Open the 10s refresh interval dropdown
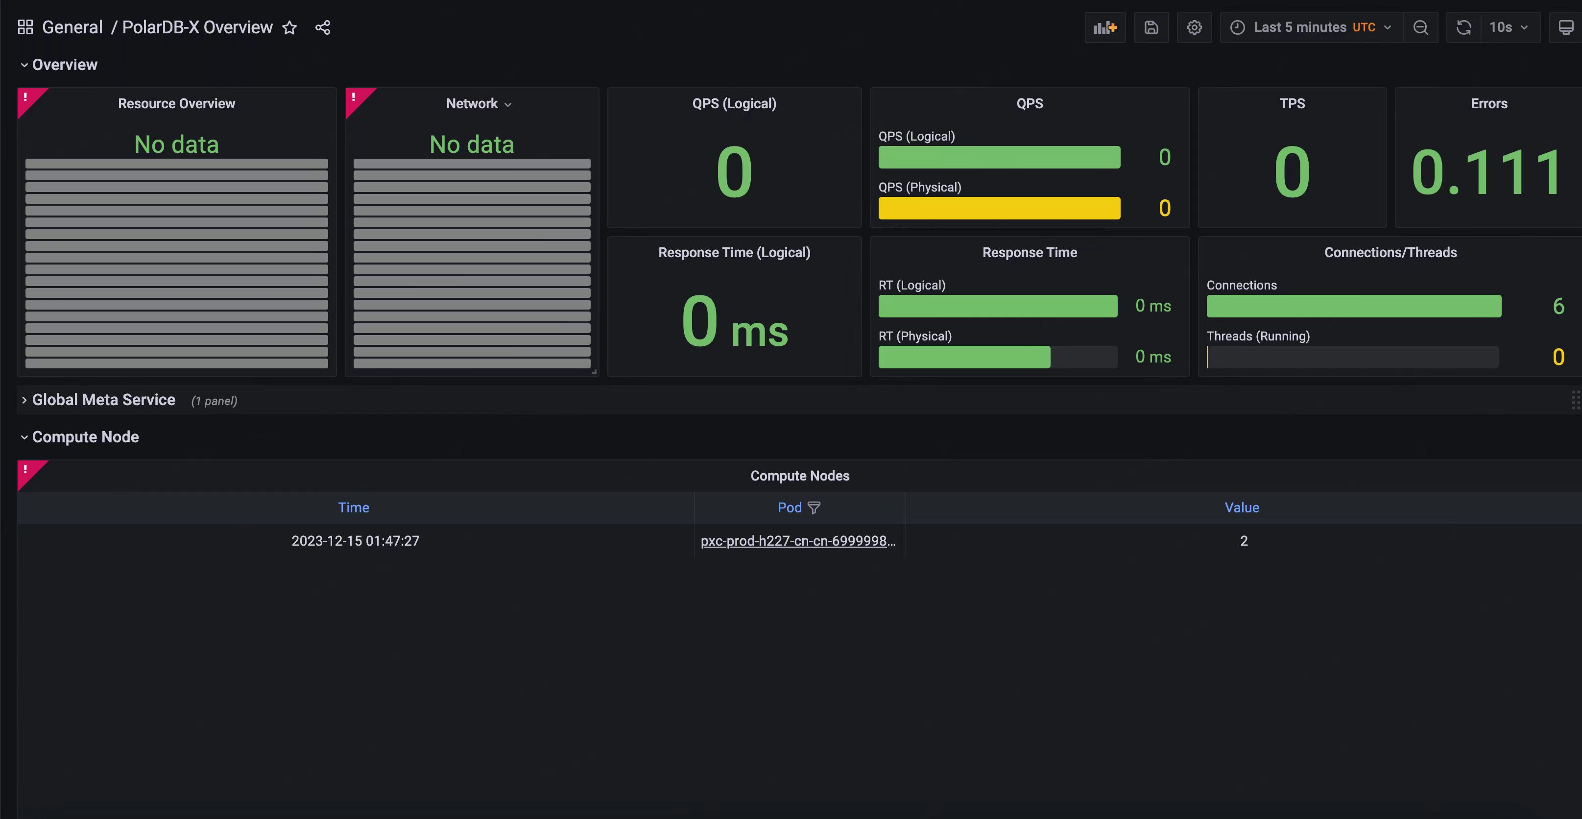The width and height of the screenshot is (1582, 819). [x=1510, y=27]
